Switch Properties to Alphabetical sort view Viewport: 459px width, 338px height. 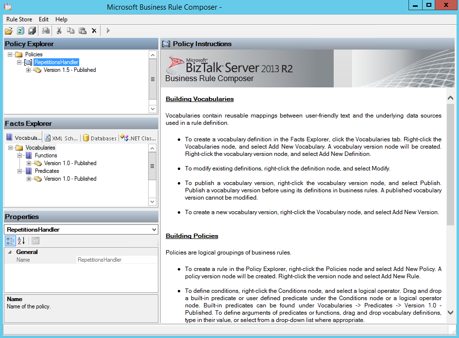point(21,240)
